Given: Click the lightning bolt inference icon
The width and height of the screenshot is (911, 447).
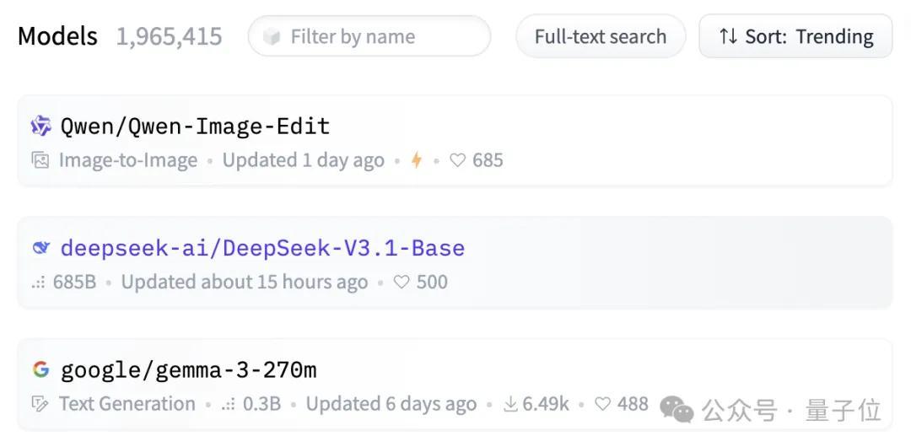Looking at the screenshot, I should pos(416,160).
